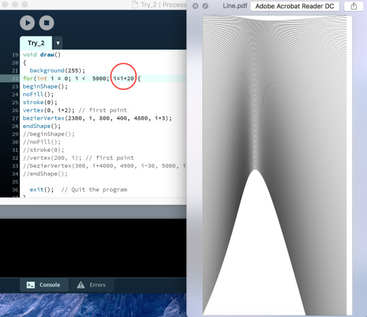This screenshot has height=317, width=367.
Task: Click the Try_2 | Processing window title
Action: (164, 5)
